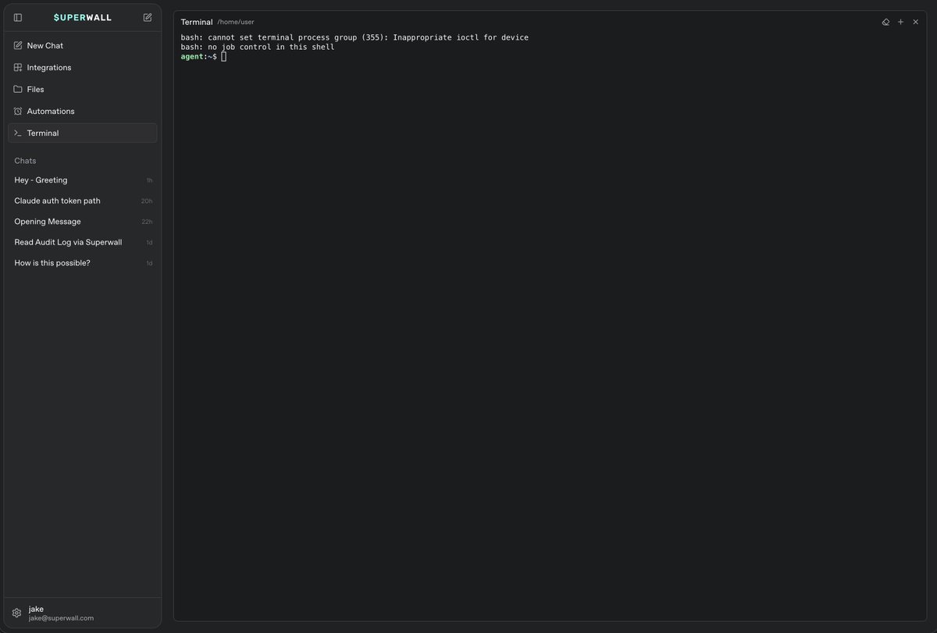Image resolution: width=937 pixels, height=633 pixels.
Task: Focus the terminal prompt cursor
Action: click(x=224, y=57)
